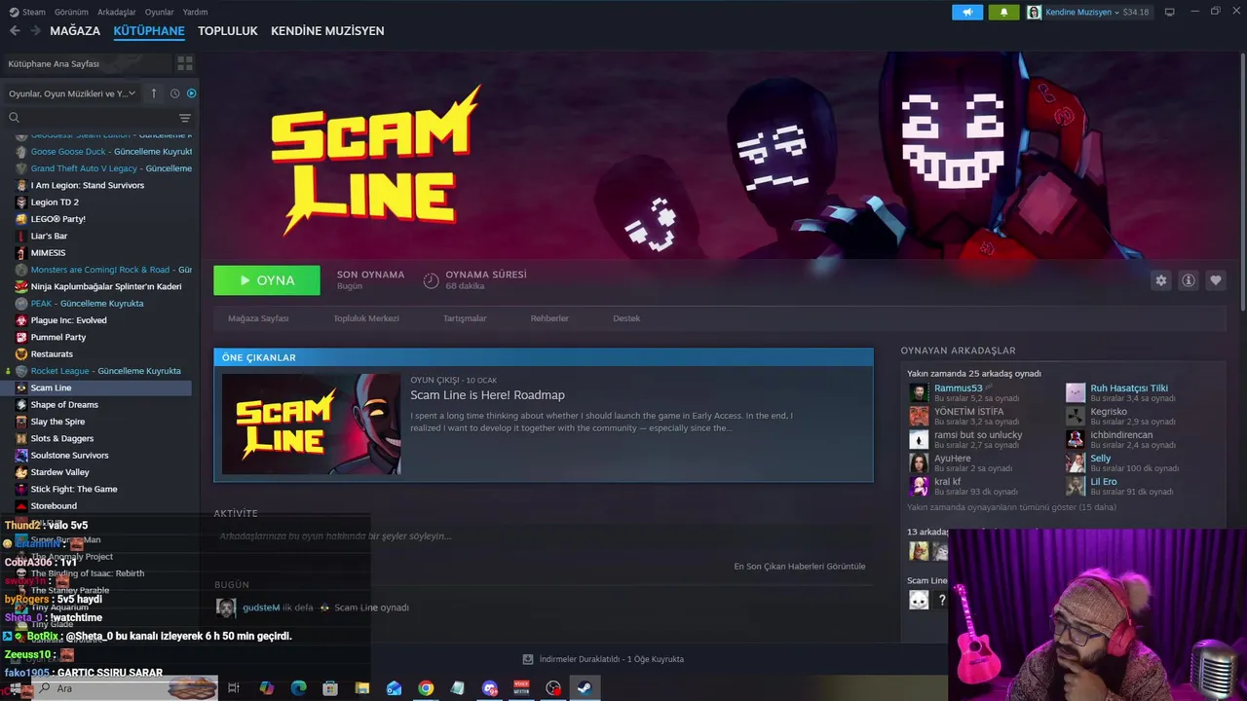Go to the TOPLULUK tab
The width and height of the screenshot is (1247, 701).
click(x=228, y=31)
